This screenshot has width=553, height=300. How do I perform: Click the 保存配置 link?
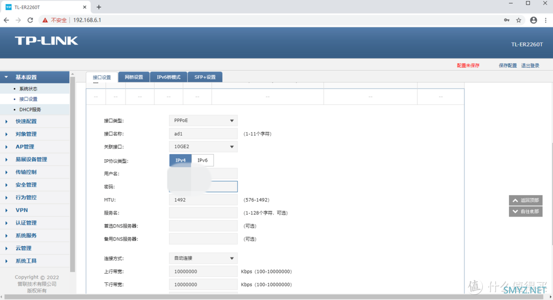(507, 66)
